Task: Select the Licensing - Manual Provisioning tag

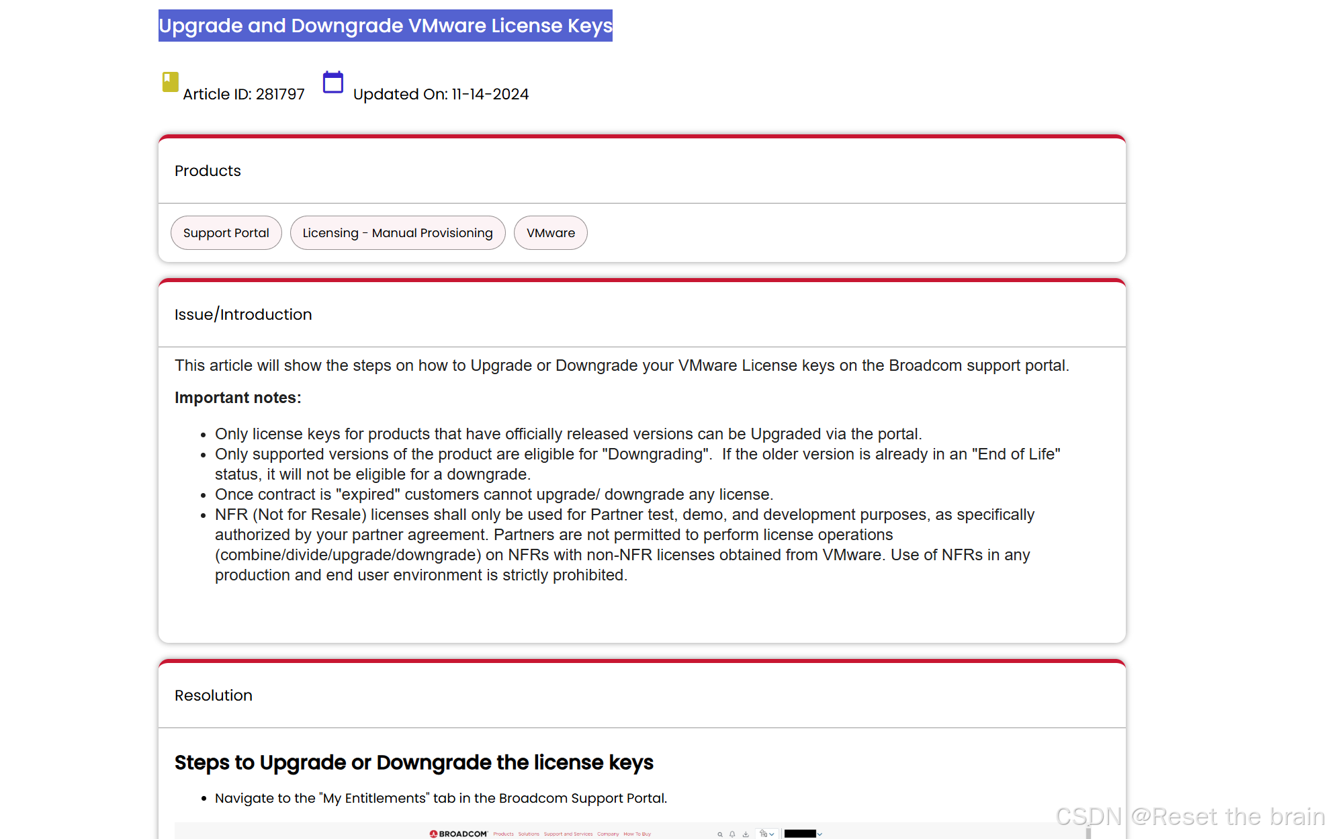Action: 397,232
